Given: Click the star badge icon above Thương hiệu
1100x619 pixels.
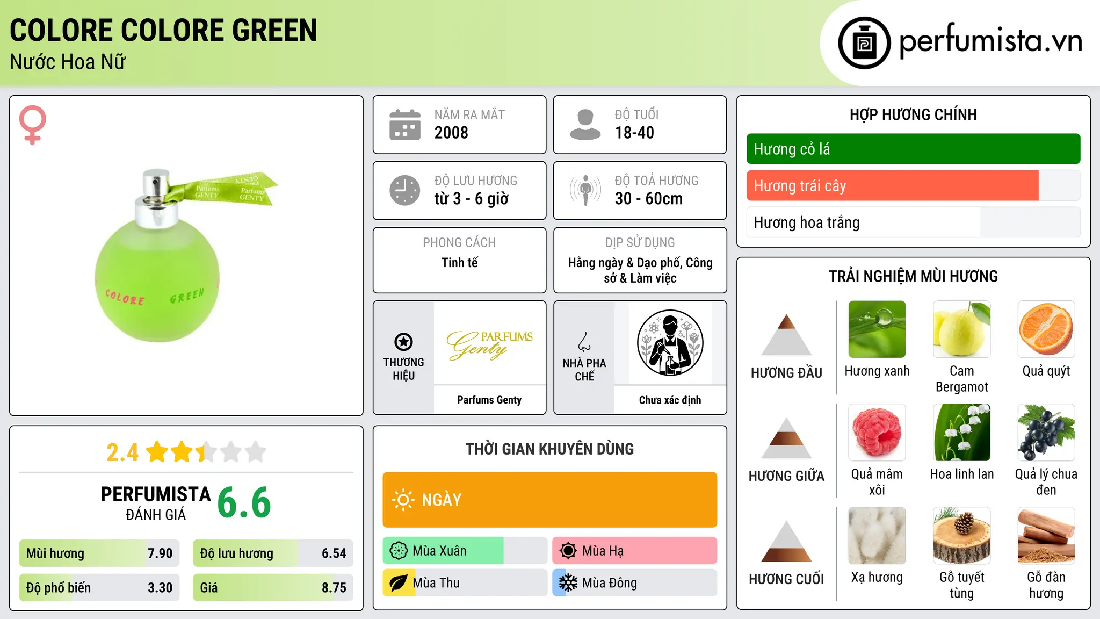Looking at the screenshot, I should point(403,342).
